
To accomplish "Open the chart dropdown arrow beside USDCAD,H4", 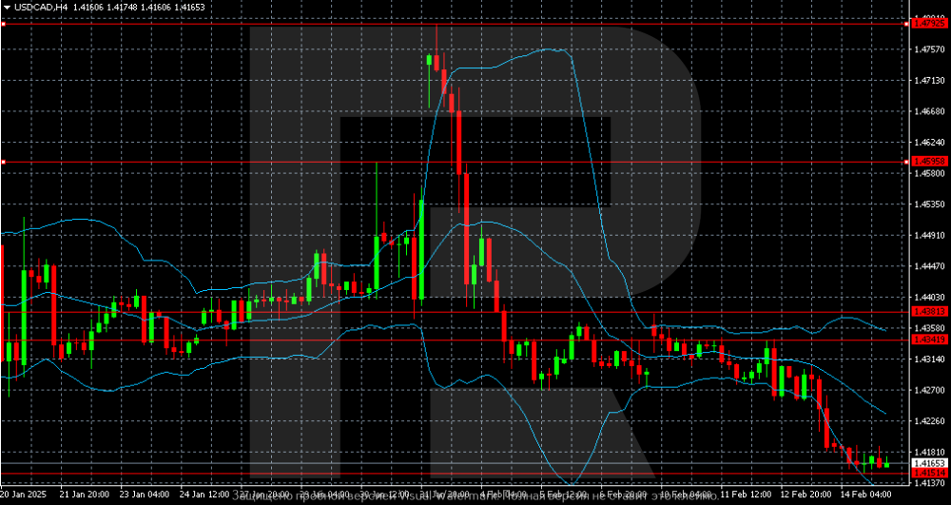I will pyautogui.click(x=7, y=7).
